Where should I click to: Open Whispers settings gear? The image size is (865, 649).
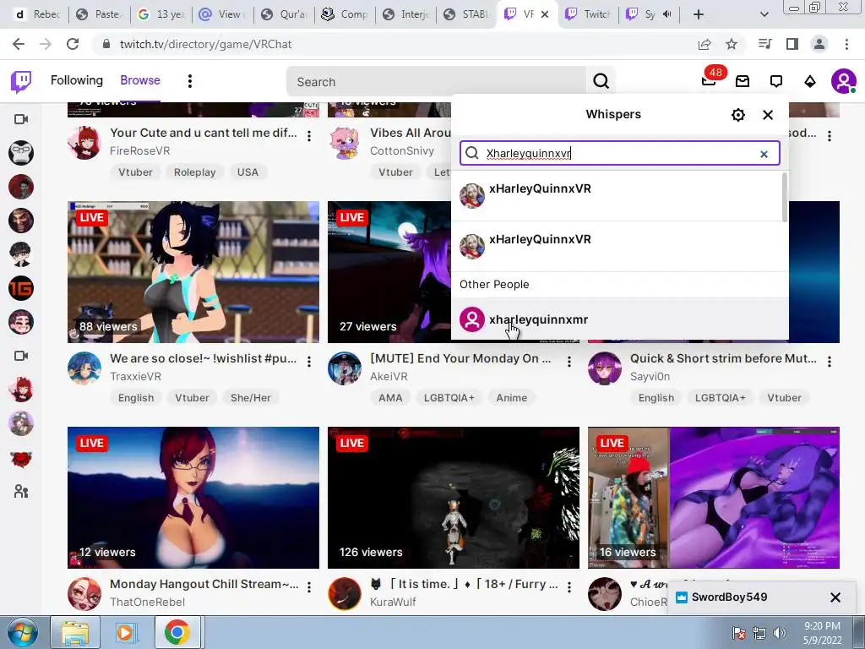coord(738,115)
